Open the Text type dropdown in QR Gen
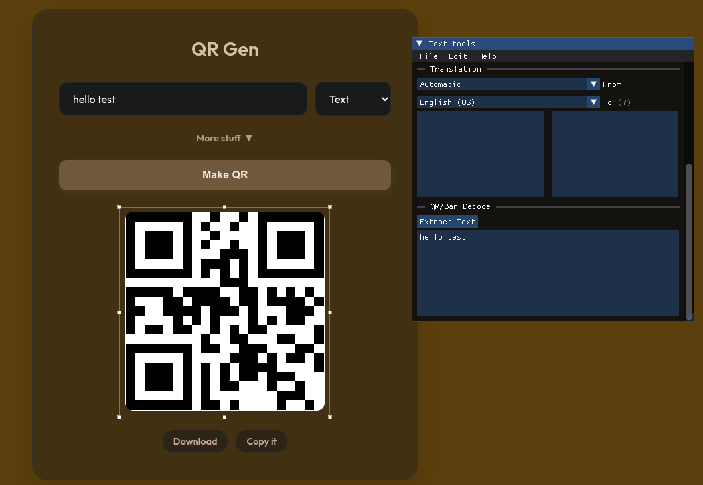Screen dimensions: 703x485 pos(352,99)
